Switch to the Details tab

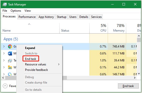(x=84, y=17)
